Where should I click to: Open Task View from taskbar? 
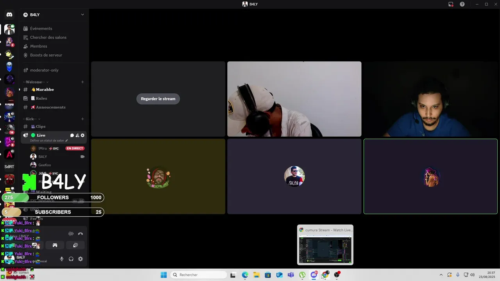click(x=233, y=275)
